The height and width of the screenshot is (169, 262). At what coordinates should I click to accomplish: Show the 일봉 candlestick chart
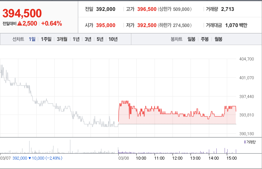click(x=191, y=39)
